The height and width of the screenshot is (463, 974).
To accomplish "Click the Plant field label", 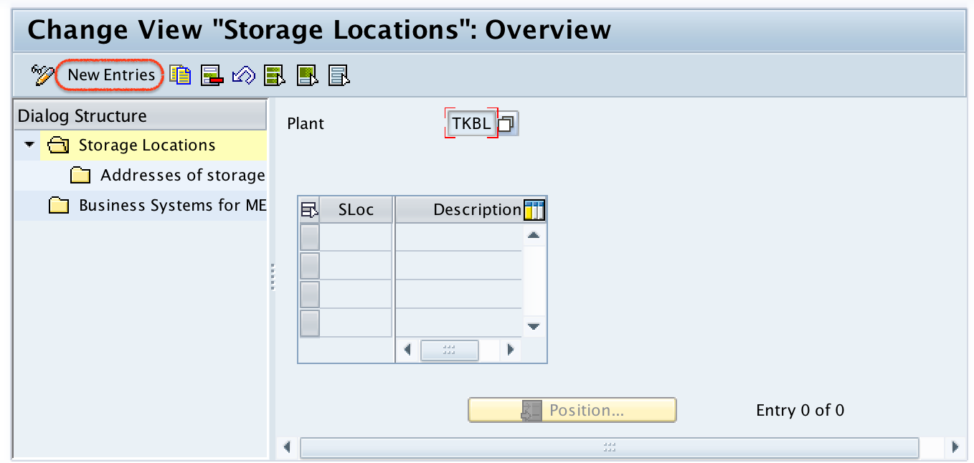I will tap(306, 123).
